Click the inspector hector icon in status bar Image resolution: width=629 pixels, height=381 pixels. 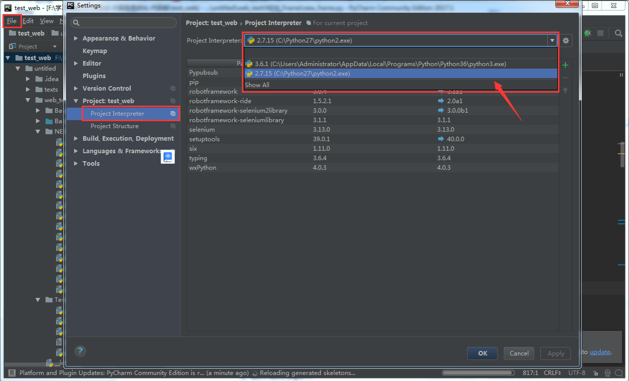coord(607,373)
